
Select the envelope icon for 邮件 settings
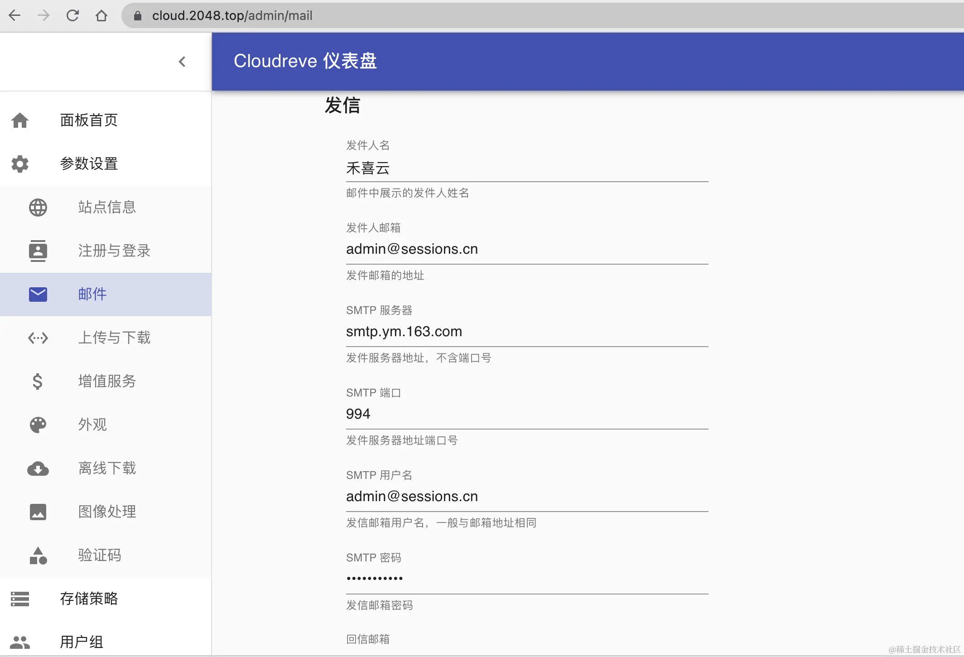(x=38, y=294)
